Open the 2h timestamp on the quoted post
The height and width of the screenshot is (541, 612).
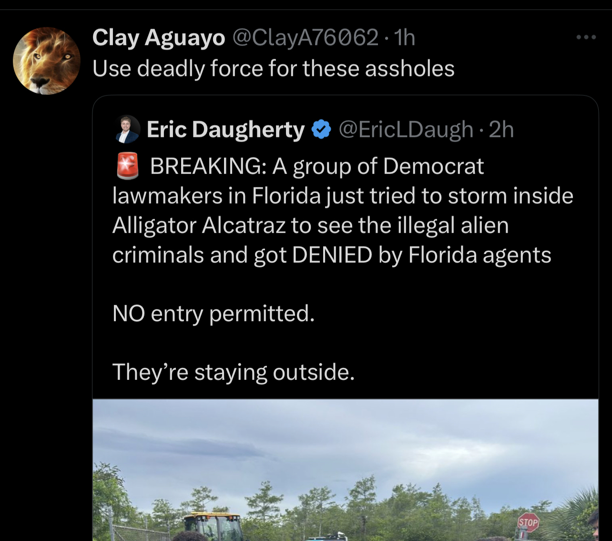(x=501, y=129)
